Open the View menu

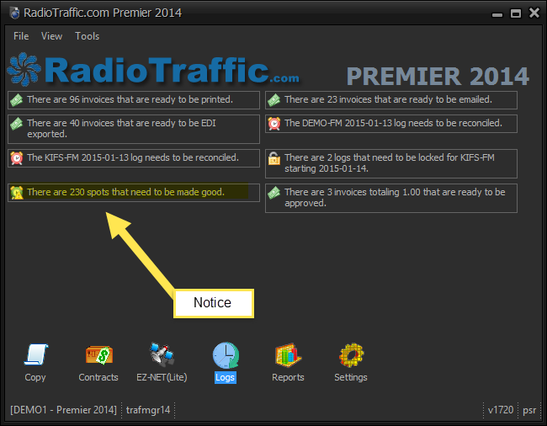pos(51,36)
